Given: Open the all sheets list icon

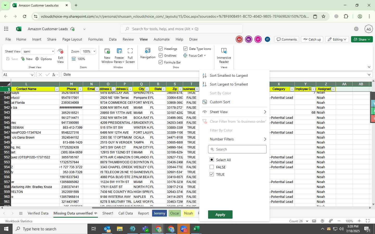Looking at the screenshot, I should click(x=21, y=213).
